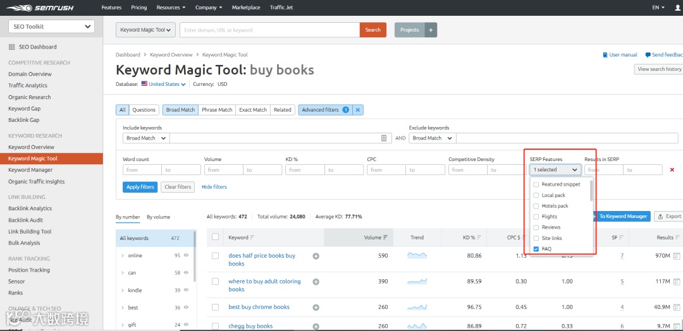Click Clear filters button

[178, 187]
